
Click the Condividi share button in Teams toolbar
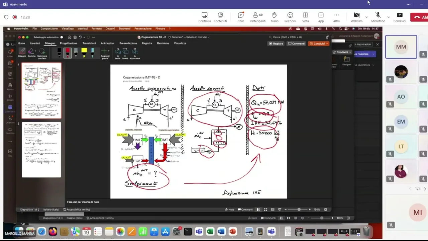click(x=400, y=17)
